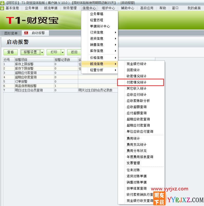This screenshot has height=206, width=204.
Task: Choose 发票管理 in the submenu
Action: (x=141, y=163)
